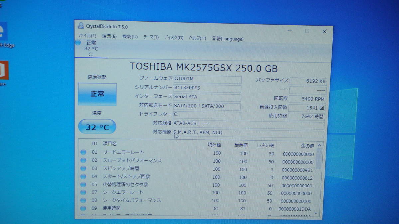
Task: Click the interface field showing Serial ATA
Action: pyautogui.click(x=207, y=97)
